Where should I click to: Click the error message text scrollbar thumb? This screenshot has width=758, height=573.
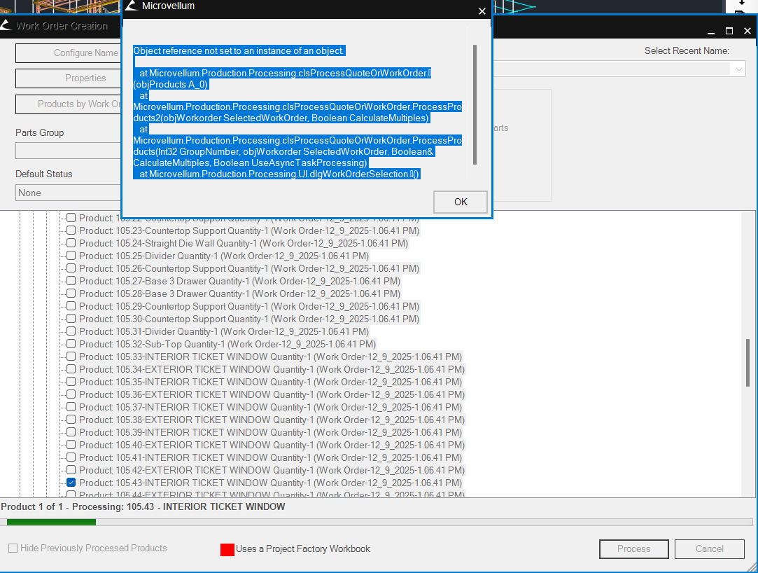click(x=475, y=104)
